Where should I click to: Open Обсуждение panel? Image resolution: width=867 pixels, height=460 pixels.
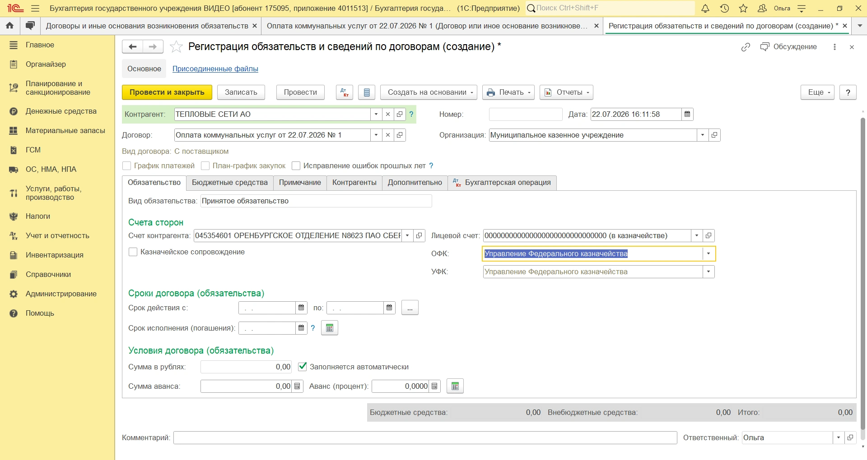(788, 47)
